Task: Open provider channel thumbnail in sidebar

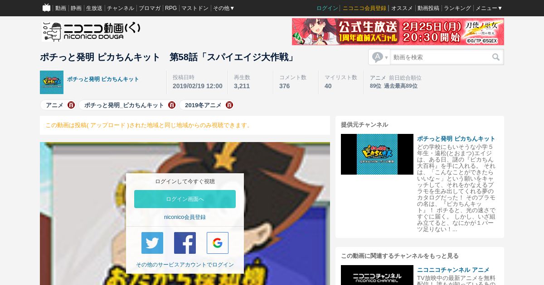Action: click(x=377, y=154)
